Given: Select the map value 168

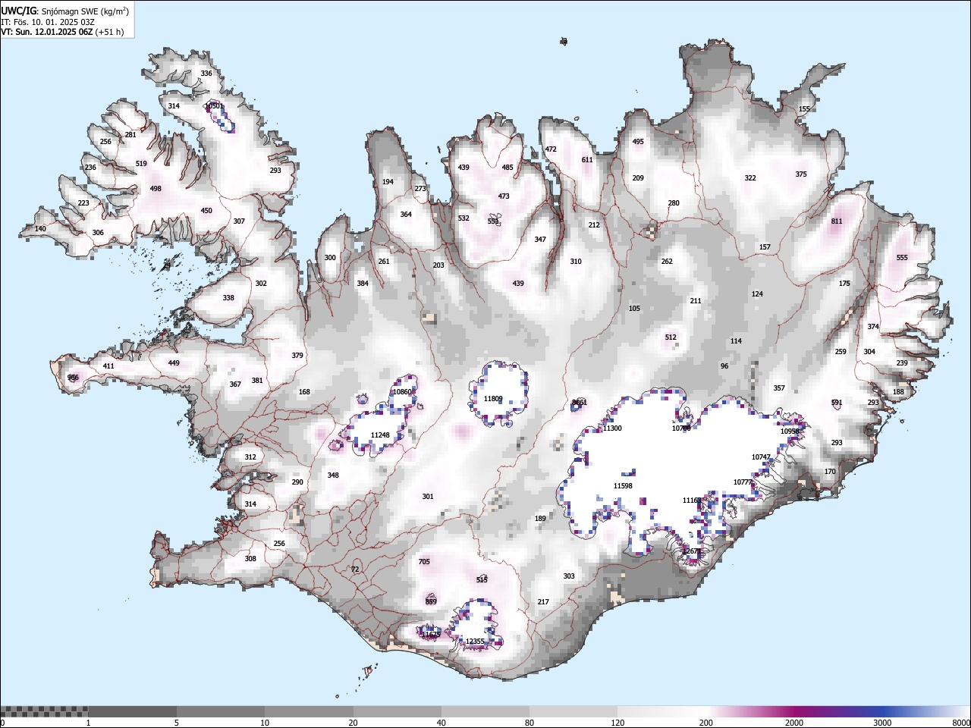Looking at the screenshot, I should point(304,392).
